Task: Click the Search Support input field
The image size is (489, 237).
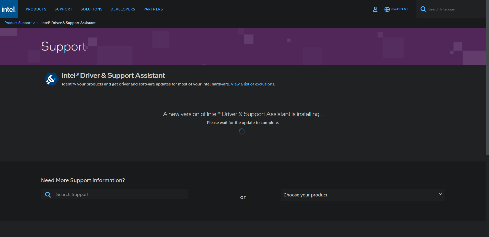Action: 114,194
